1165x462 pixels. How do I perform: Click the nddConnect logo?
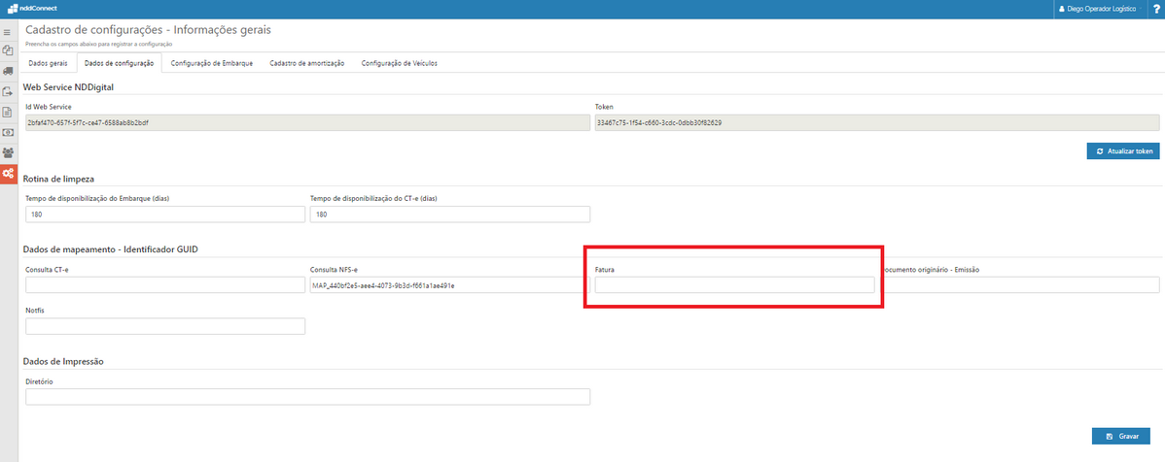(x=31, y=8)
